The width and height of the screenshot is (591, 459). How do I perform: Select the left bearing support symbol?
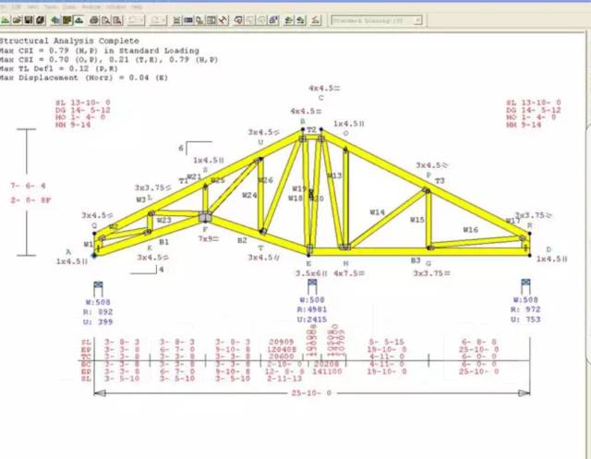(98, 285)
